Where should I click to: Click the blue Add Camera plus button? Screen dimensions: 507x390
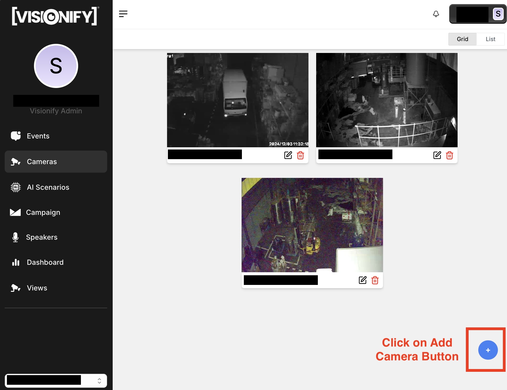point(488,350)
